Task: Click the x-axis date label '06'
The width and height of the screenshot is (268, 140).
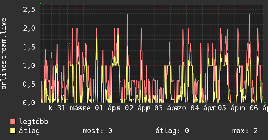Action: coord(254,108)
